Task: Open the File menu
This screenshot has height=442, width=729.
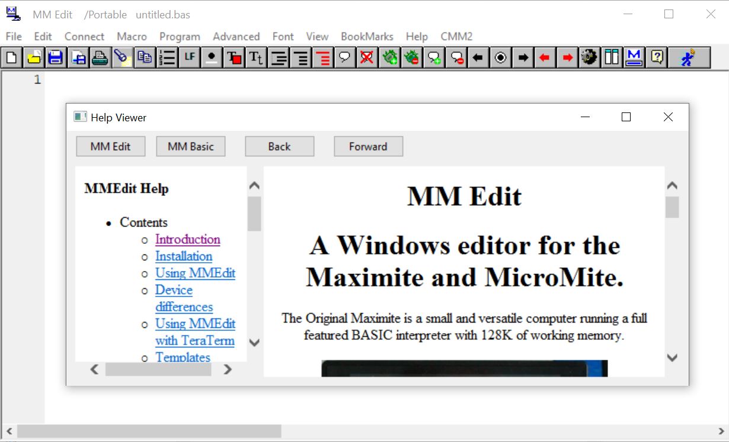Action: tap(14, 37)
